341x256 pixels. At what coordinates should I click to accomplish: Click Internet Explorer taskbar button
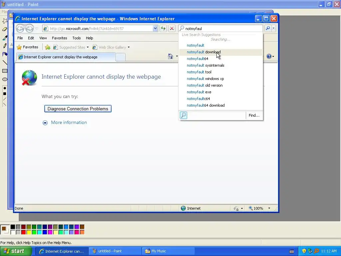click(x=62, y=251)
